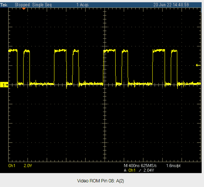
Task: Click the Ch1 label in bottom readout
Action: click(12, 166)
